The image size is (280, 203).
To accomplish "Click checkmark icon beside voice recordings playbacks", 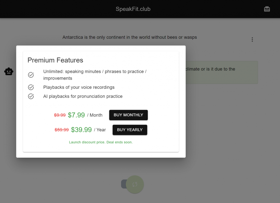I will pyautogui.click(x=31, y=87).
